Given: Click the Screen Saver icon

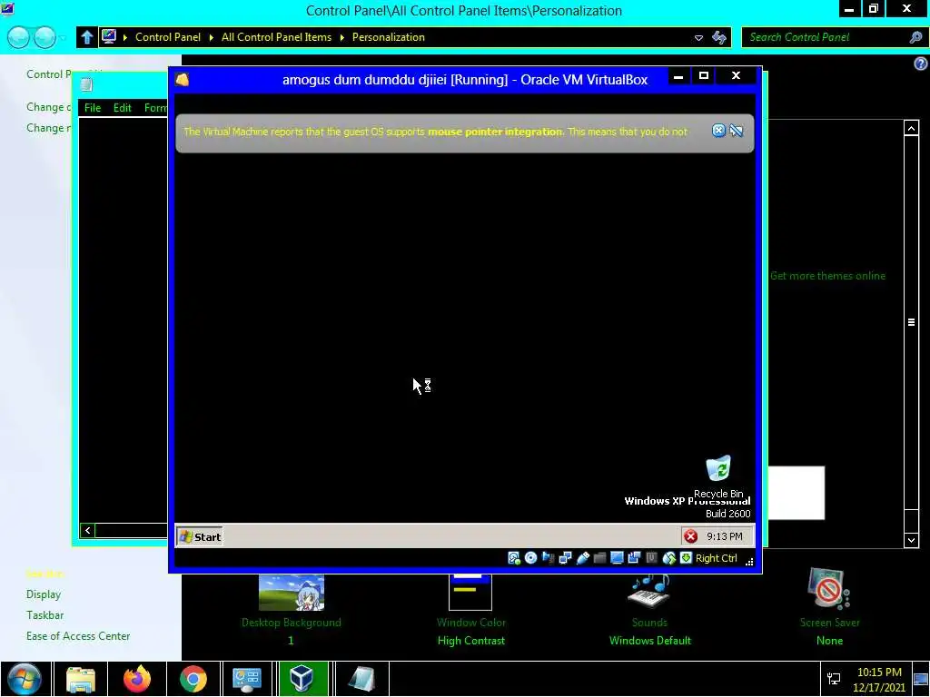Looking at the screenshot, I should click(828, 590).
